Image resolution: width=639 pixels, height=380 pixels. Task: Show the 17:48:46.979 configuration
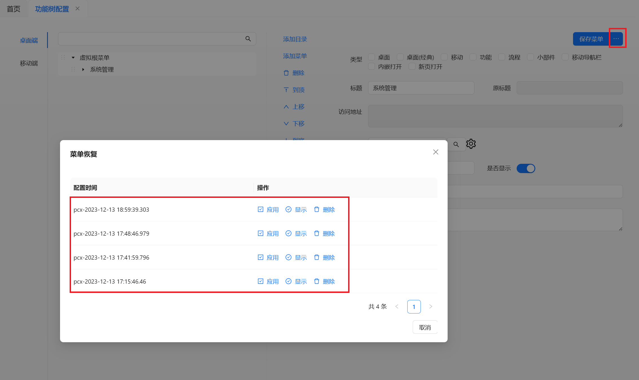click(296, 233)
